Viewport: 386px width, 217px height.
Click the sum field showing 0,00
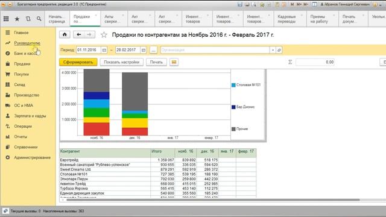click(315, 62)
